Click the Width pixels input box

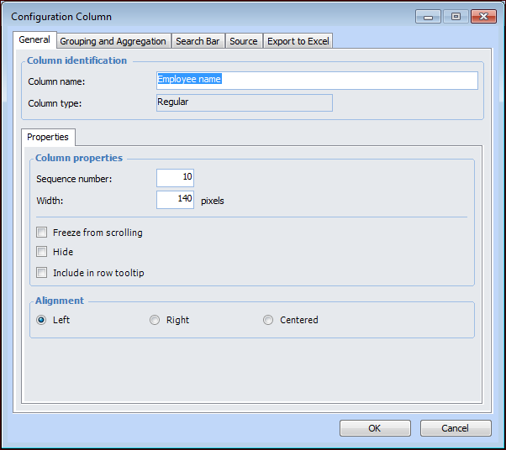click(176, 200)
